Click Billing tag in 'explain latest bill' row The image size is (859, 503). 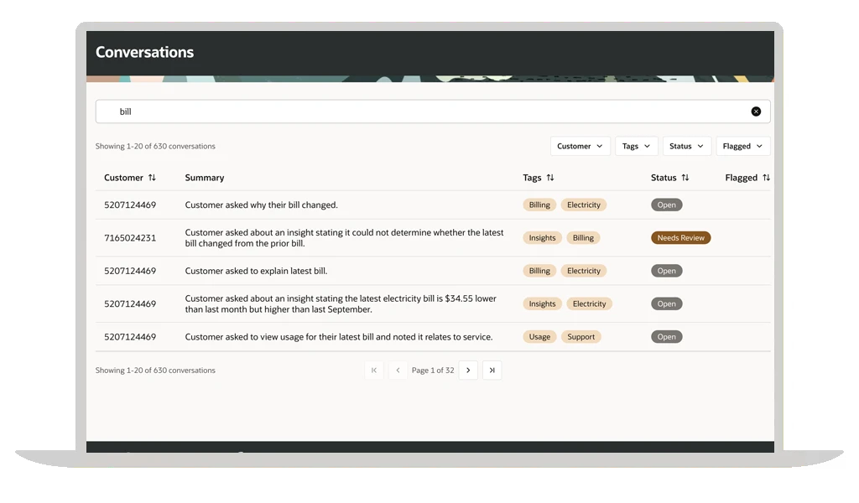pos(539,271)
